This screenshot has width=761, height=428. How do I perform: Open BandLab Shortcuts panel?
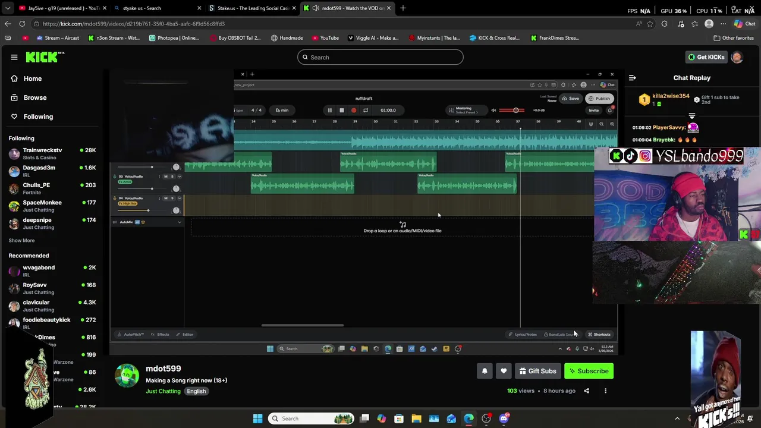599,334
